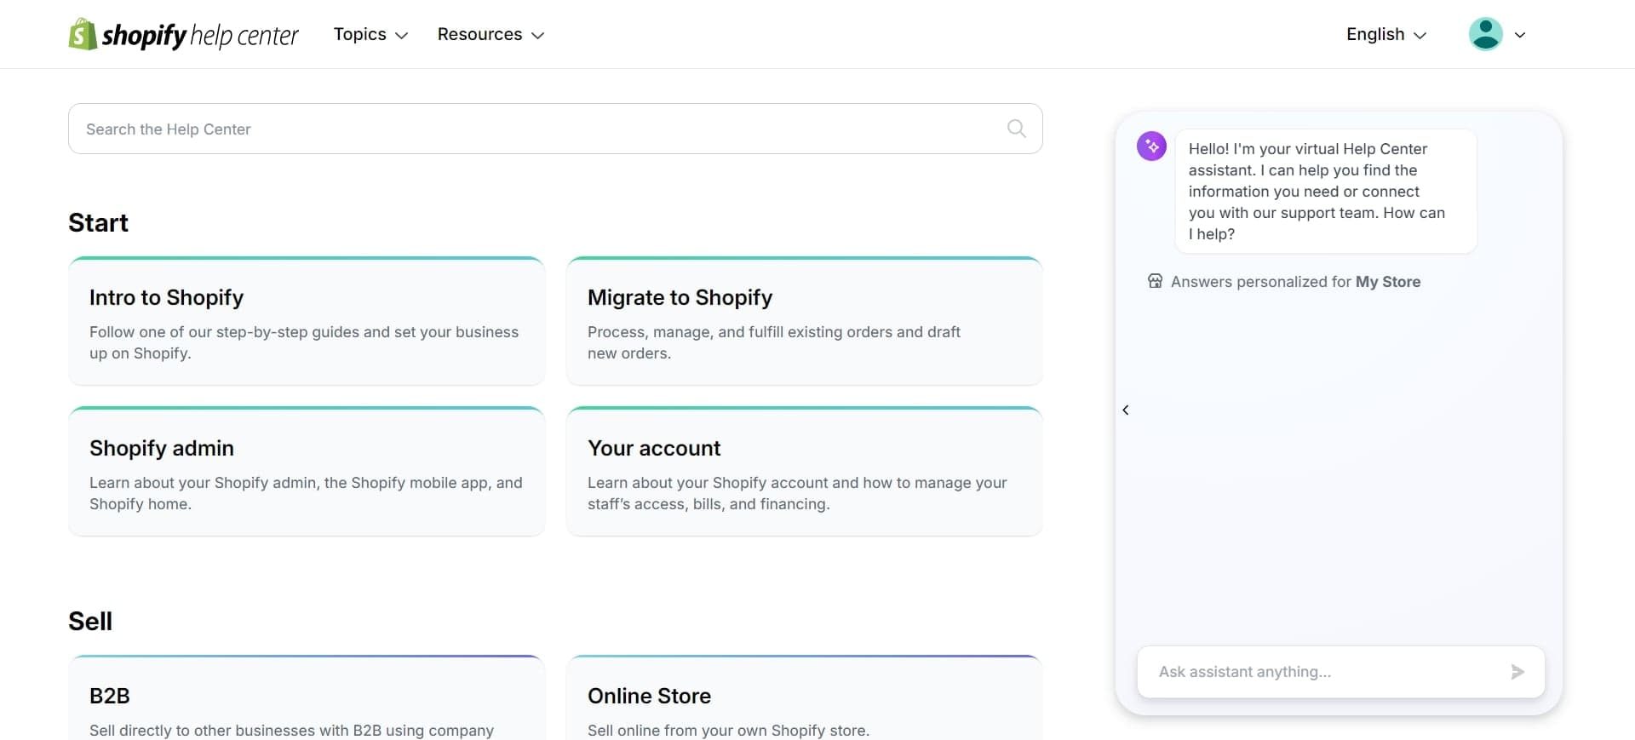This screenshot has height=740, width=1635.
Task: Open the Topics dropdown menu
Action: 370,34
